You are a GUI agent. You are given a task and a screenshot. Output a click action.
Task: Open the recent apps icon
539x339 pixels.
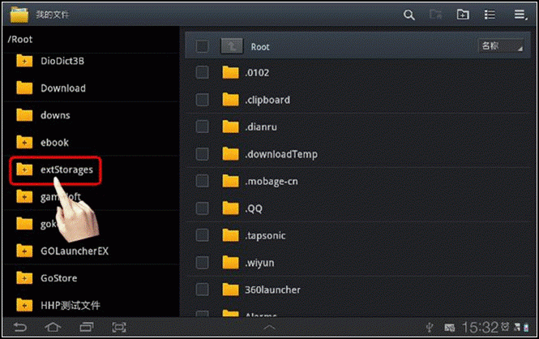[86, 327]
